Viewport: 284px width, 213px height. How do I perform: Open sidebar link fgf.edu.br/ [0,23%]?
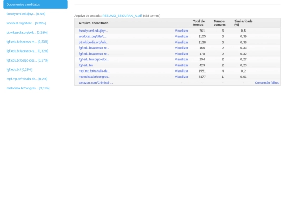[19, 70]
